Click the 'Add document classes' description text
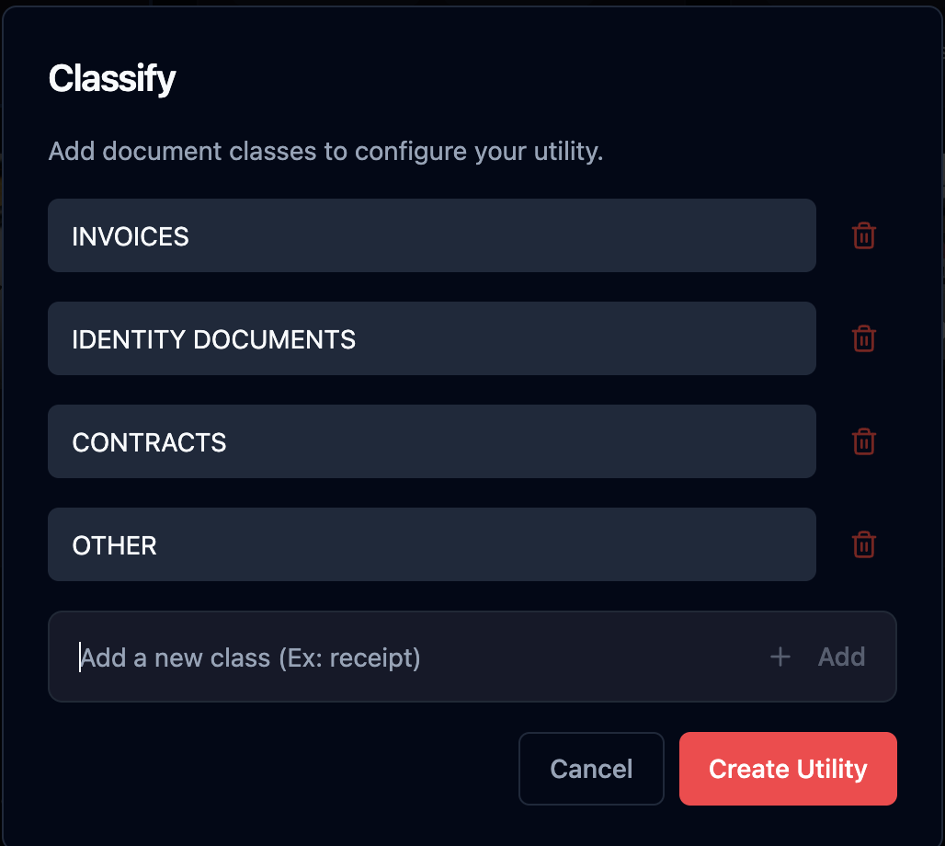Screen dimensions: 945x846 click(x=325, y=151)
